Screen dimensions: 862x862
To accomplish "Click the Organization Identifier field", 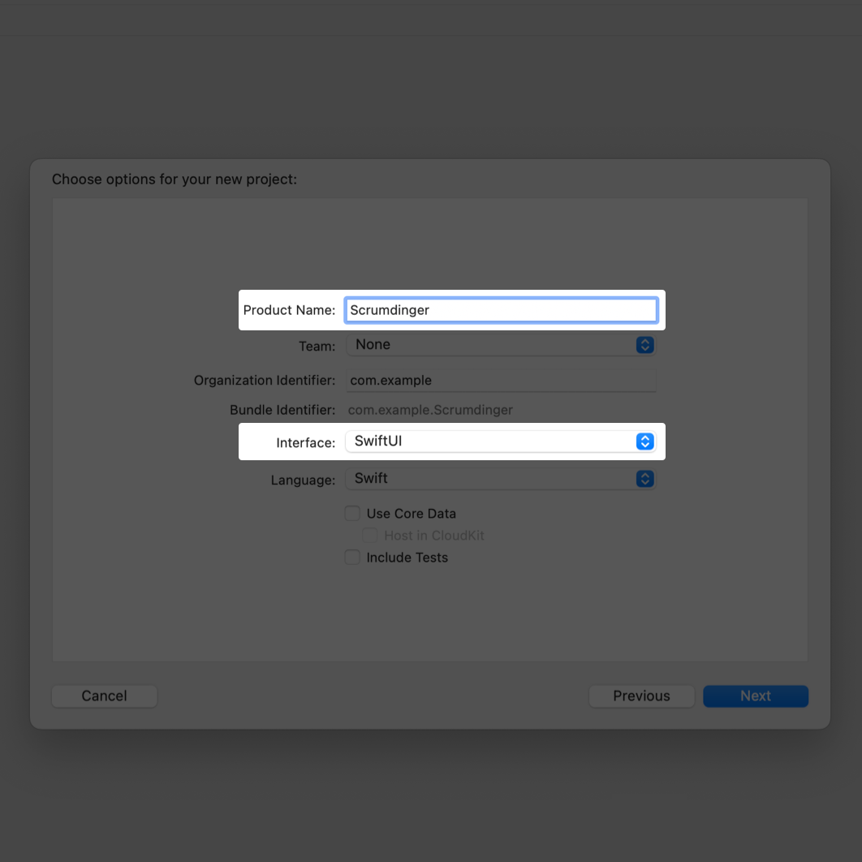I will coord(501,380).
